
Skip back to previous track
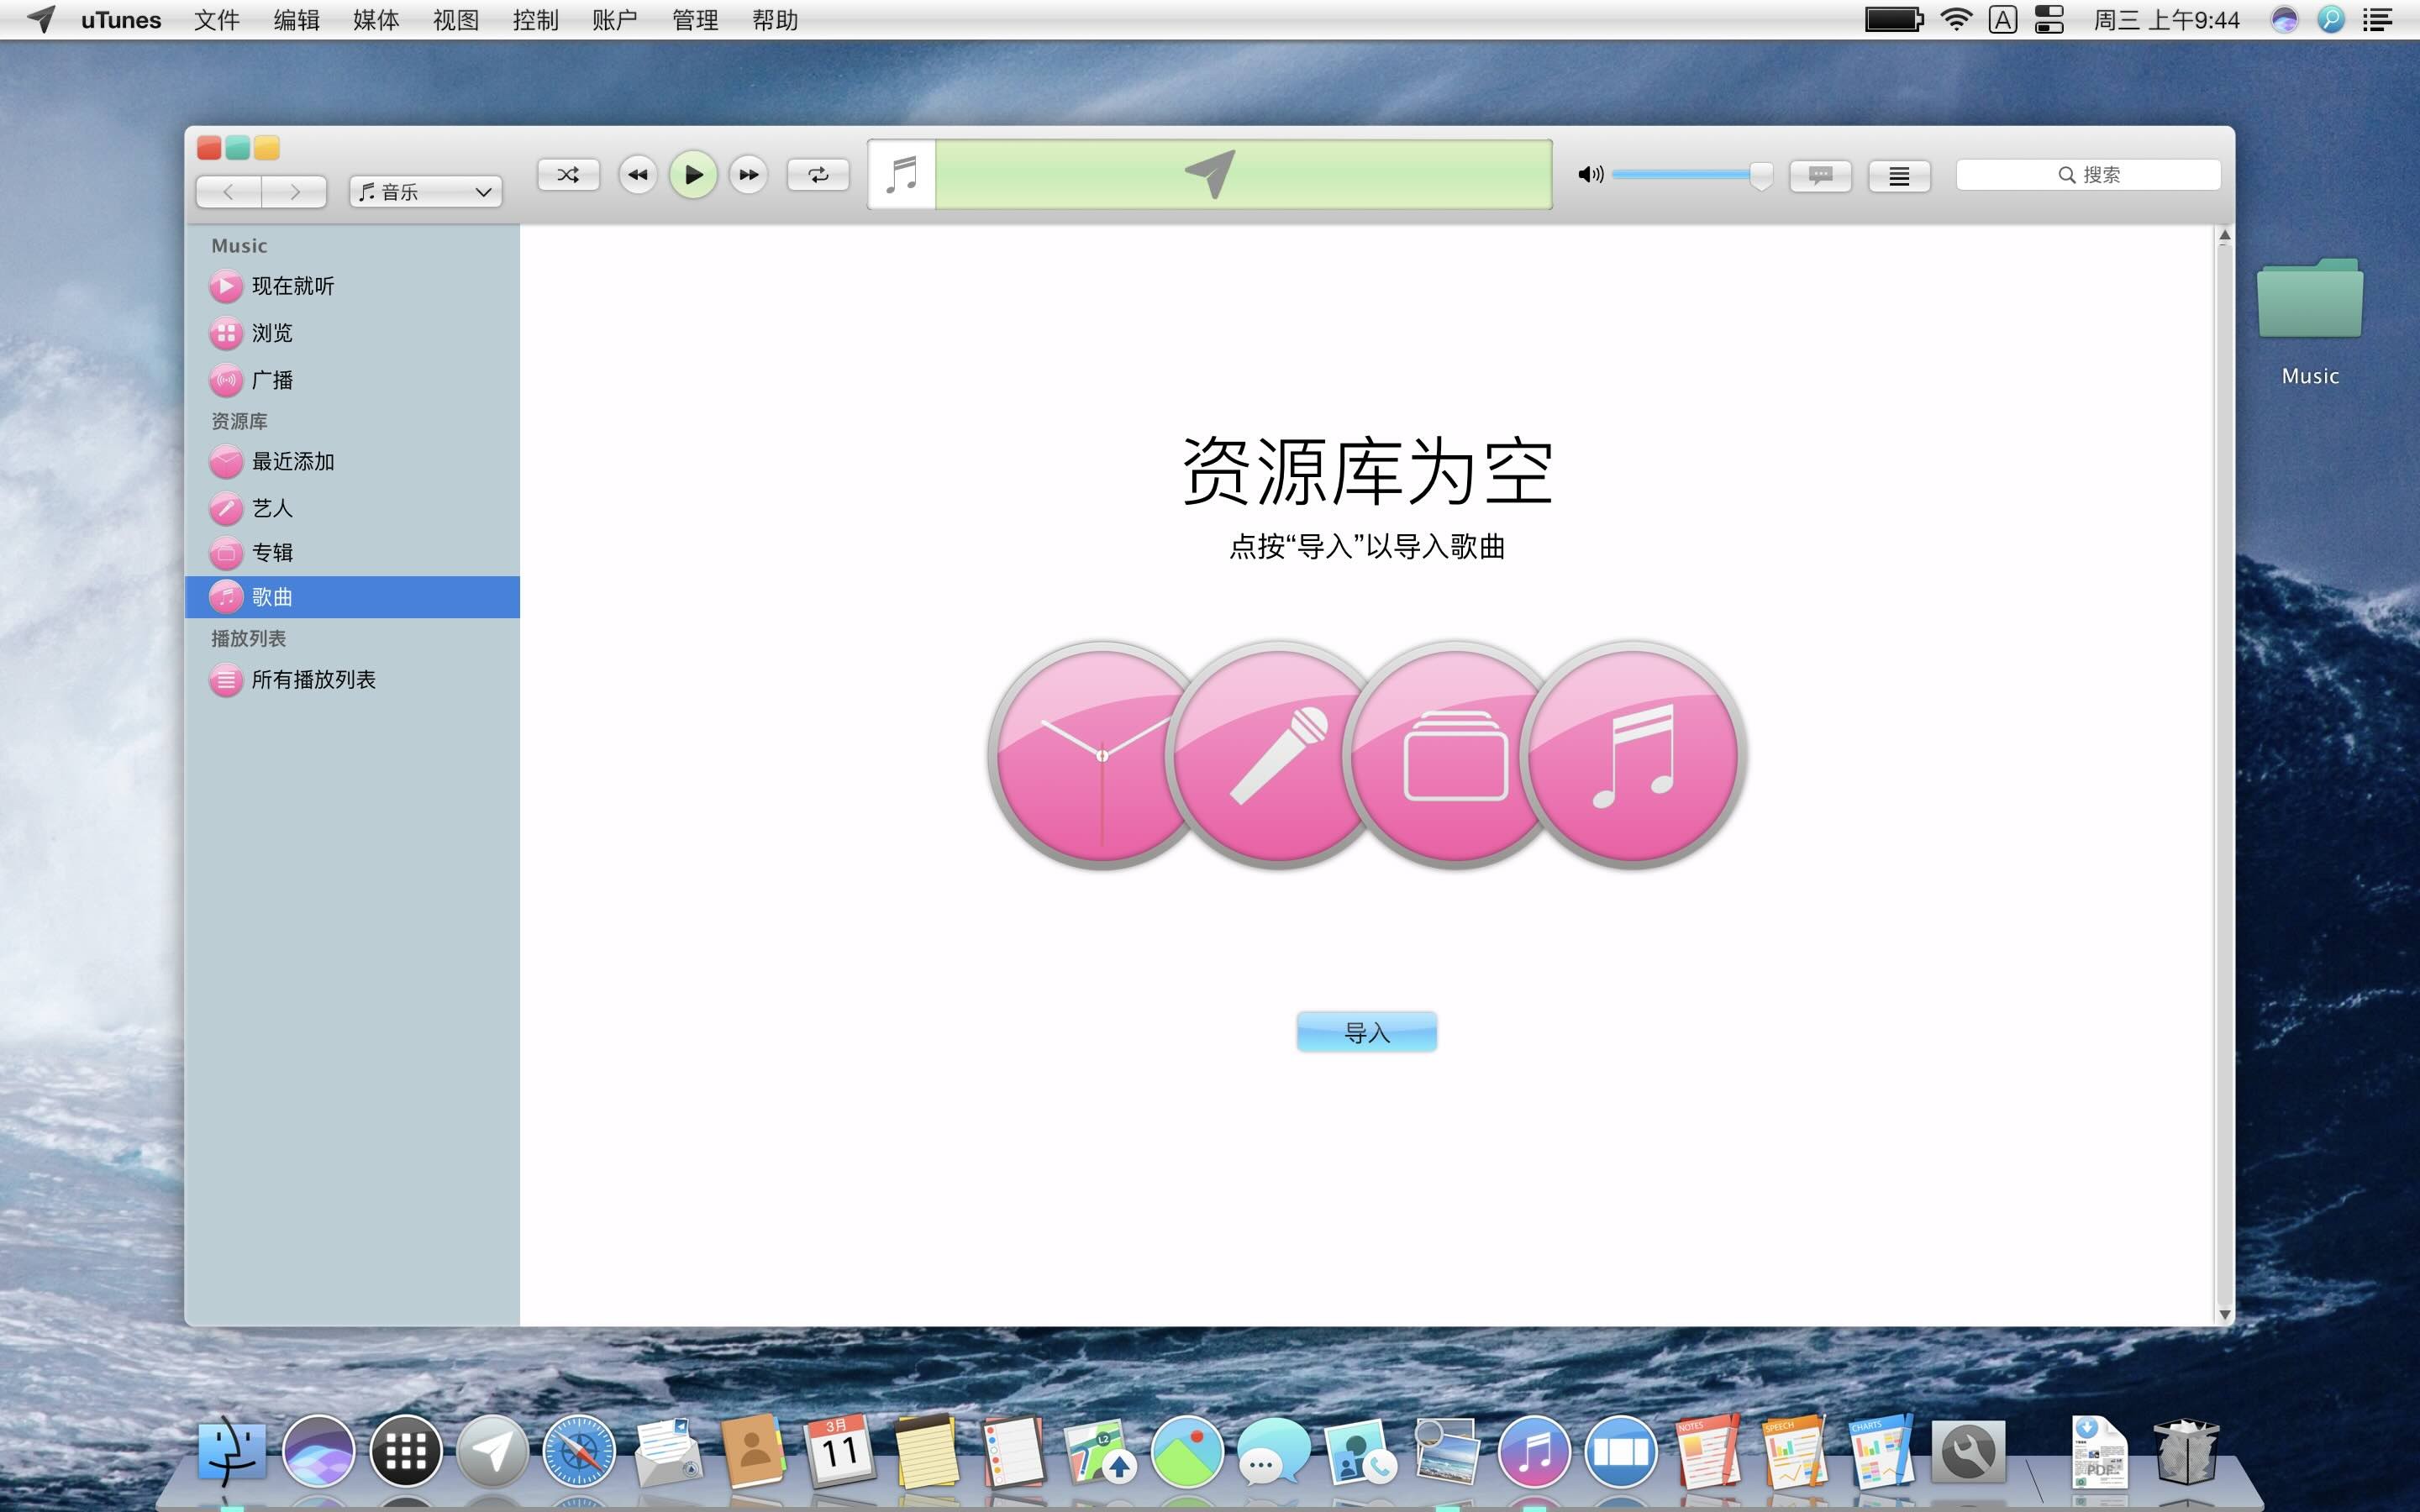637,175
